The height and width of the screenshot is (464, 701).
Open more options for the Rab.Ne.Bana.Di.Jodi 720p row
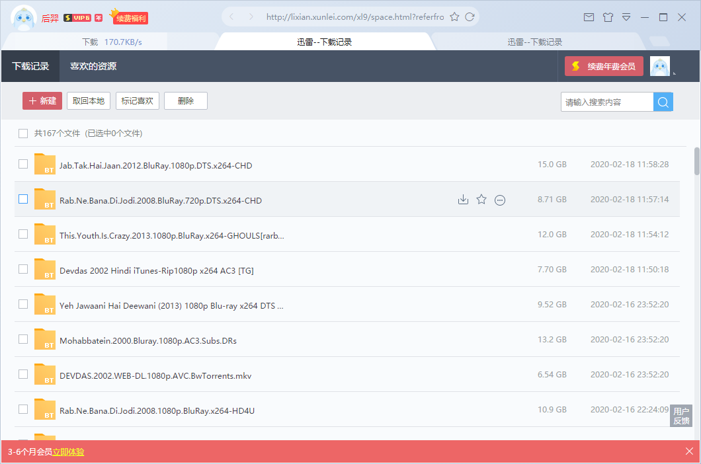(500, 200)
